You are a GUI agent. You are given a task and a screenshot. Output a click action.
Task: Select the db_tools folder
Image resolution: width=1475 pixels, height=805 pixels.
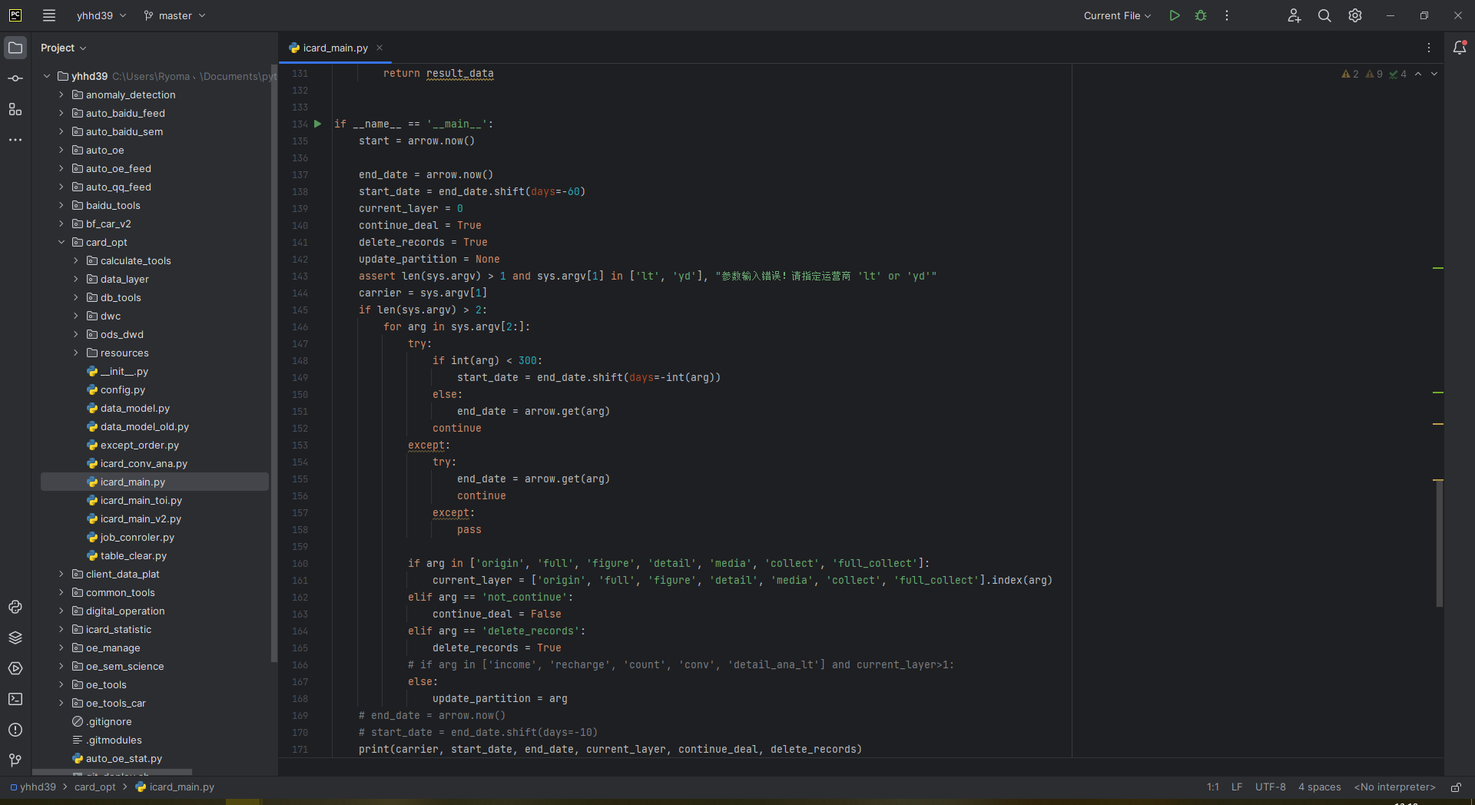click(121, 297)
